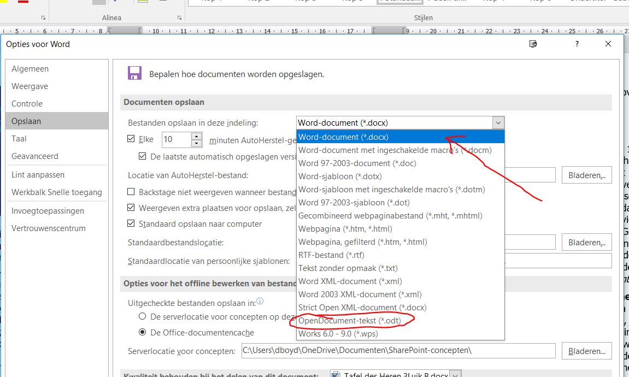This screenshot has width=629, height=377.
Task: Switch to the Weergave options category
Action: point(57,86)
